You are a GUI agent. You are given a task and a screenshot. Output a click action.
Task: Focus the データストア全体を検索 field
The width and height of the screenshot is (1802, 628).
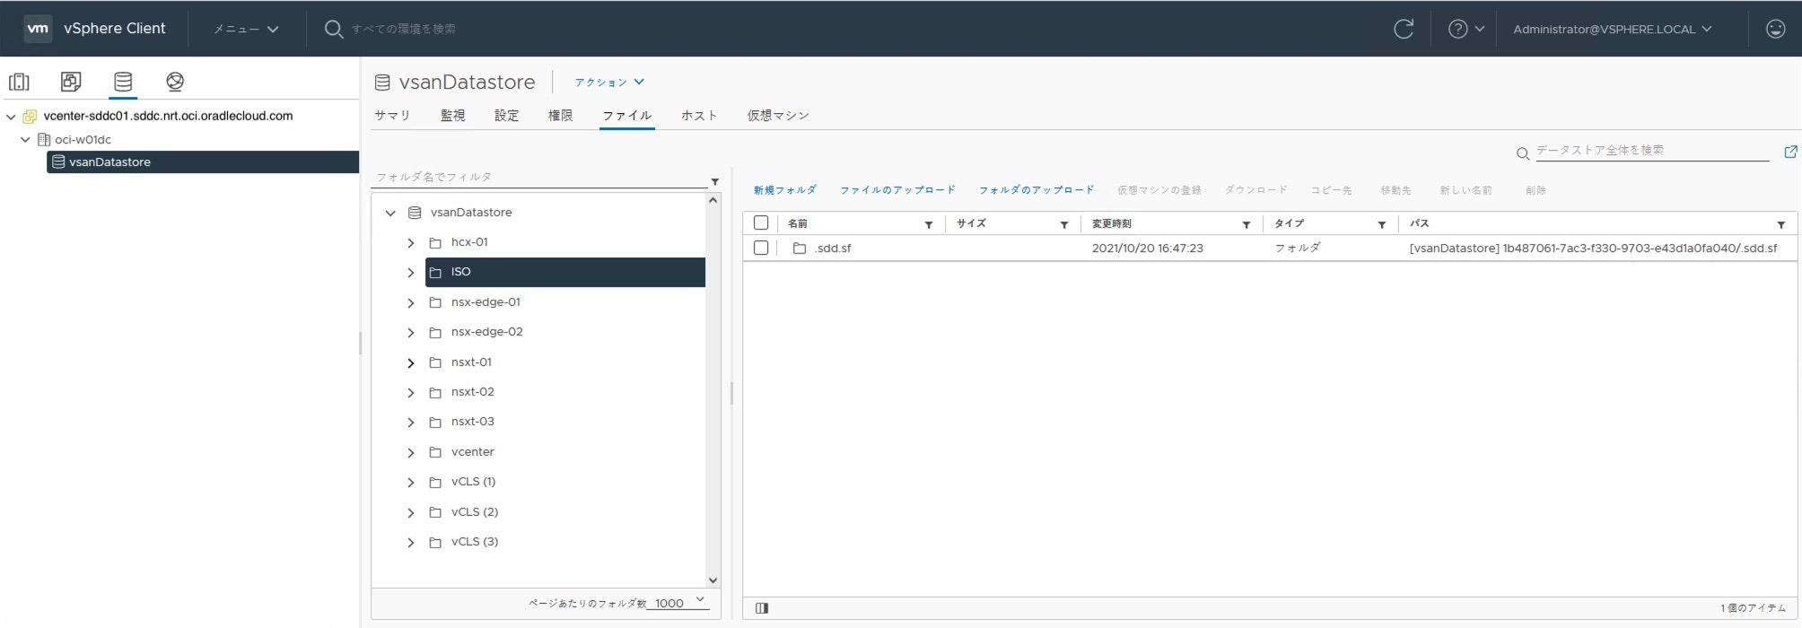(x=1651, y=151)
